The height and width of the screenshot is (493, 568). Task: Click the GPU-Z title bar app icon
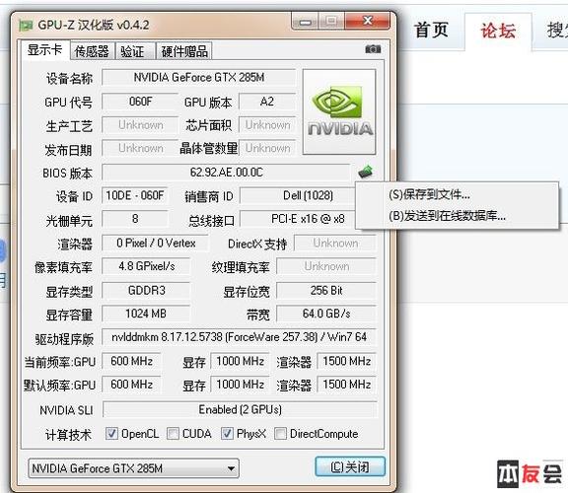[26, 25]
